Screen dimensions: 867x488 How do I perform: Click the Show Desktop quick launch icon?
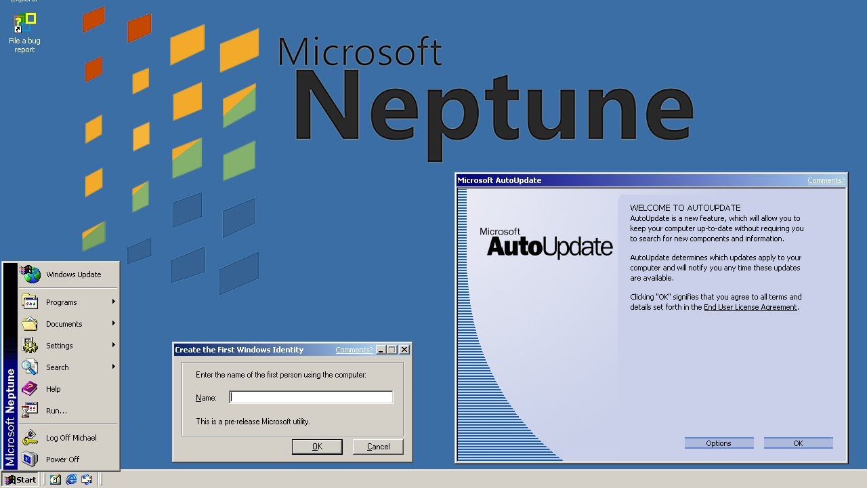coord(55,479)
